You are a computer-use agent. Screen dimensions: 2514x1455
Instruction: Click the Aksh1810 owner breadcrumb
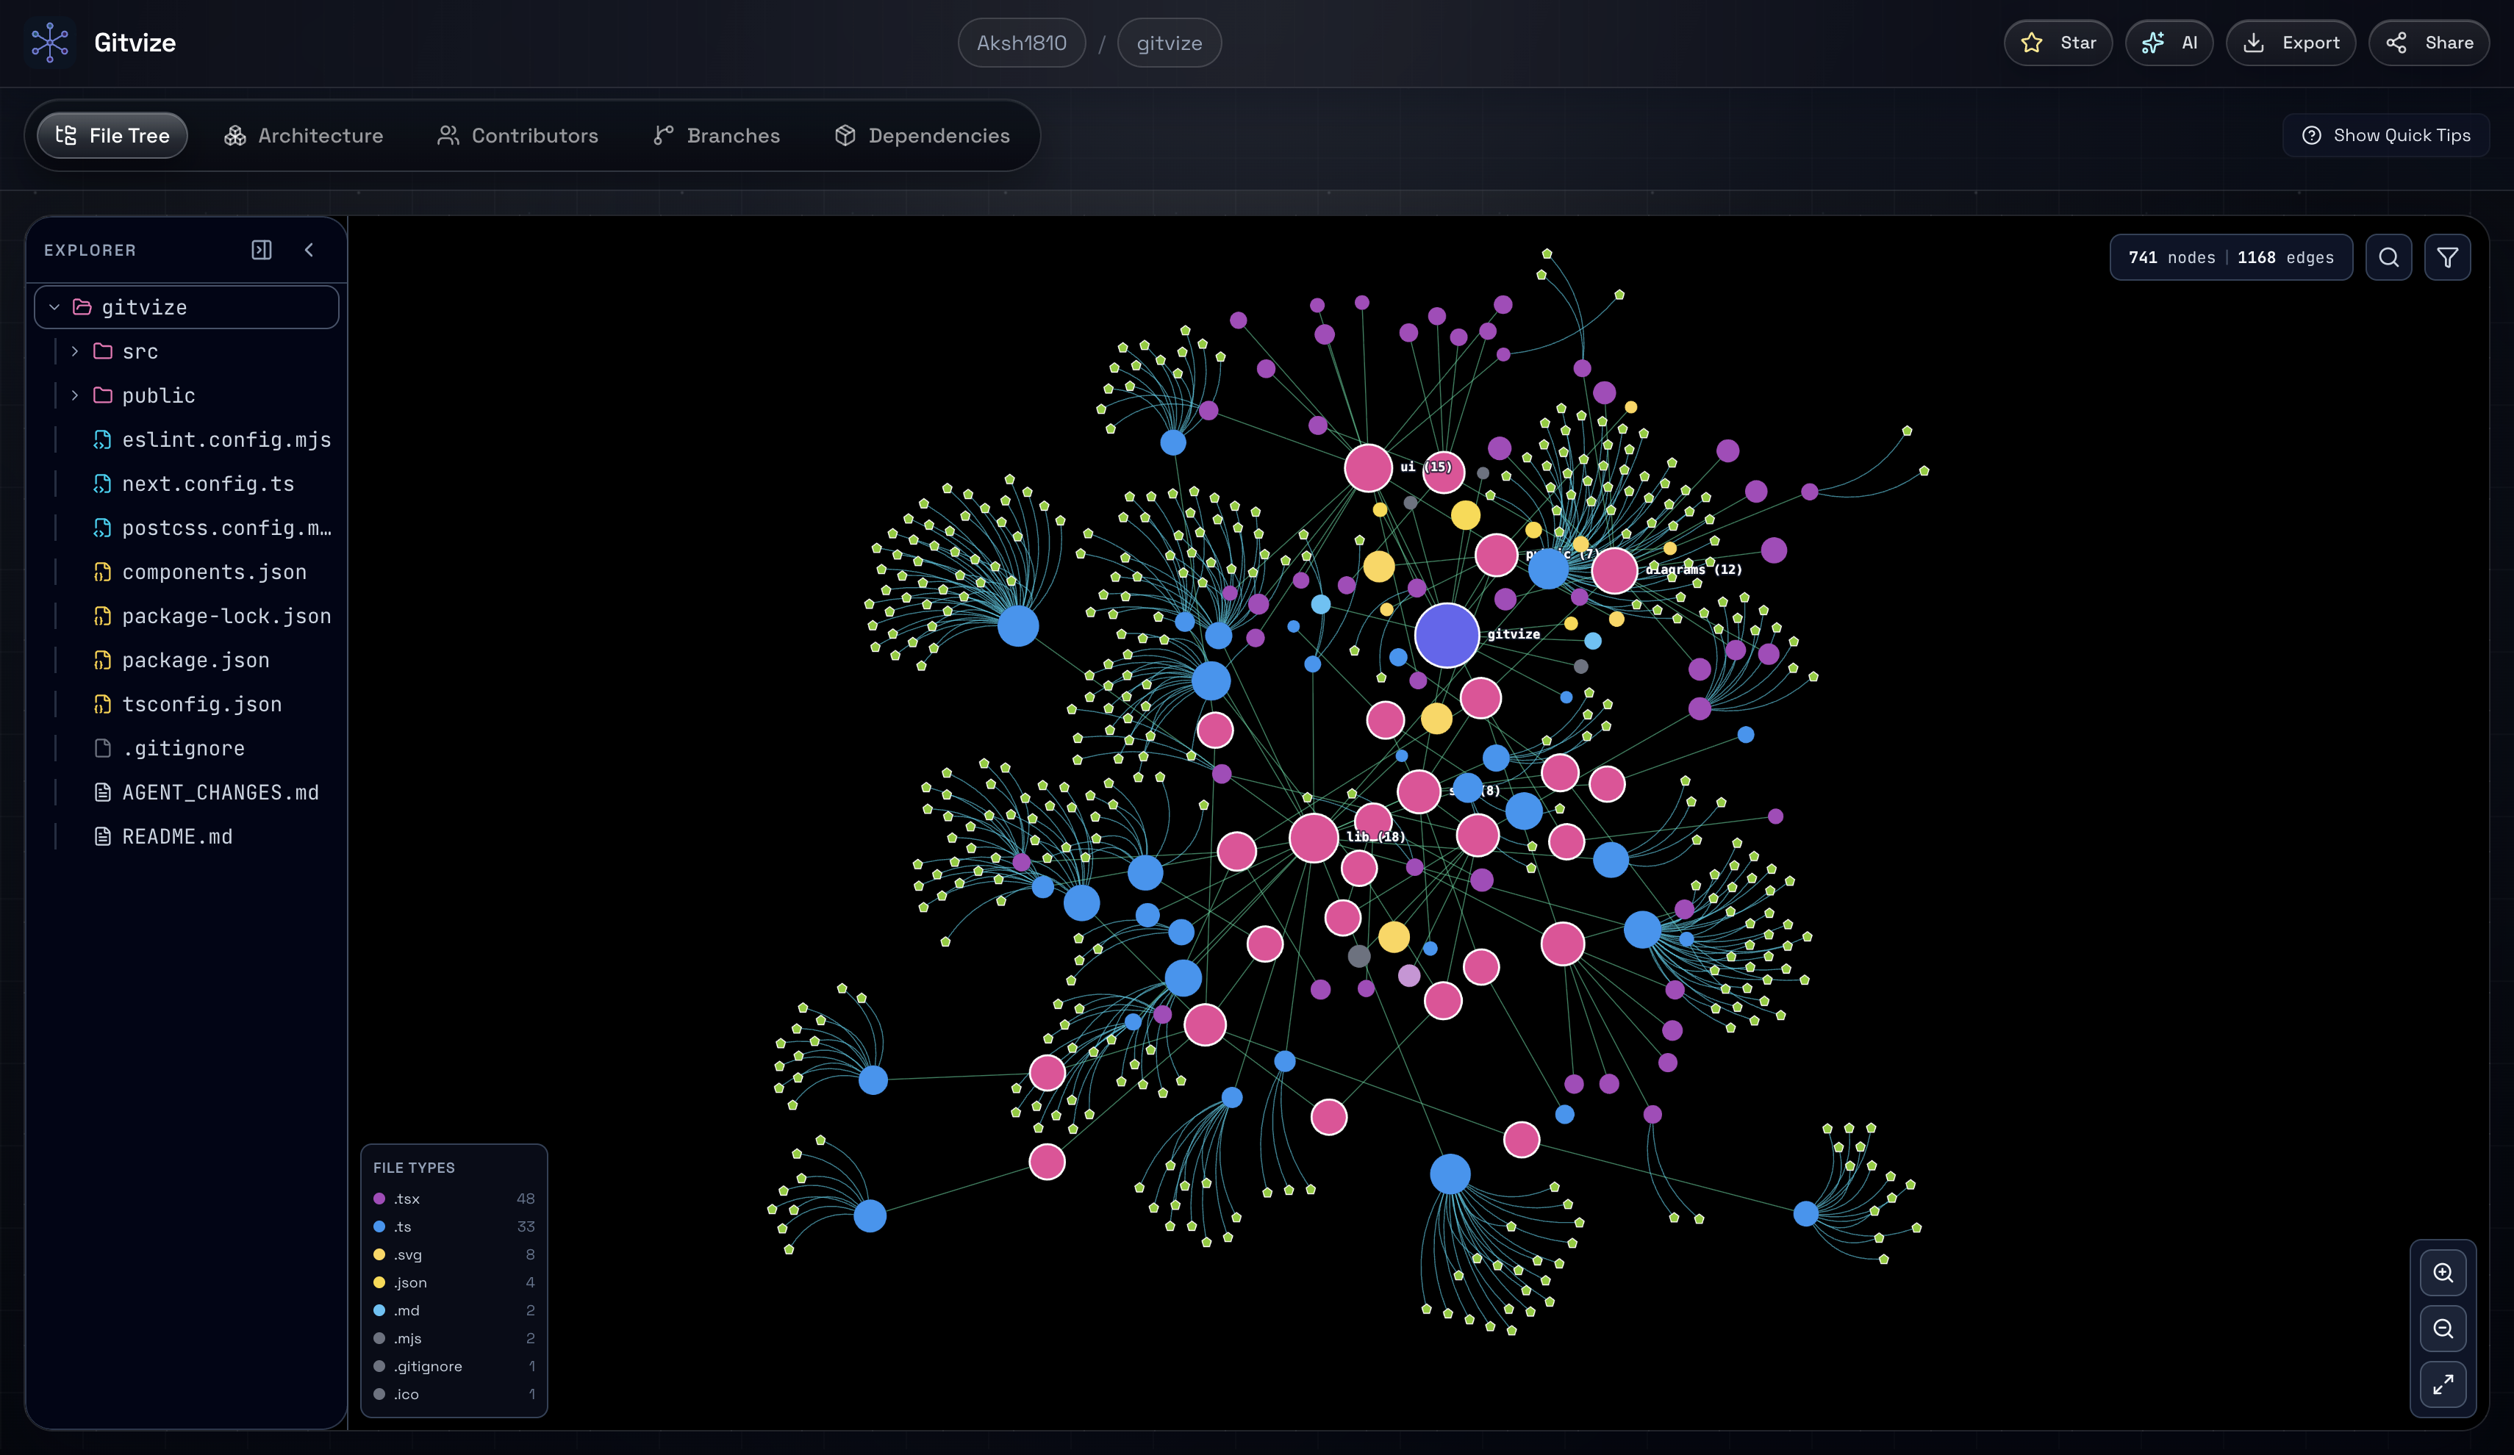point(1022,43)
